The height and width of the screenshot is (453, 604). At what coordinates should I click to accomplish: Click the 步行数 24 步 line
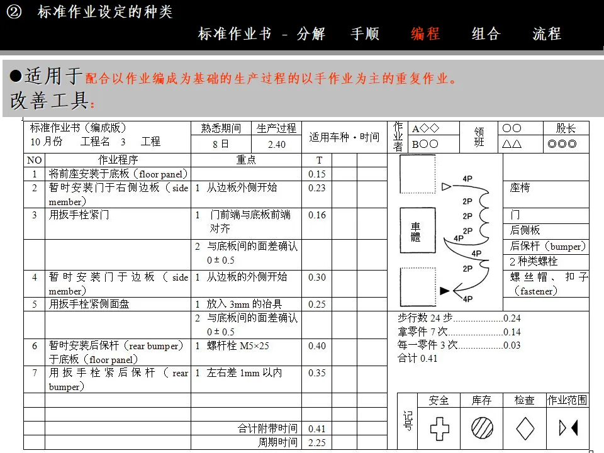459,318
